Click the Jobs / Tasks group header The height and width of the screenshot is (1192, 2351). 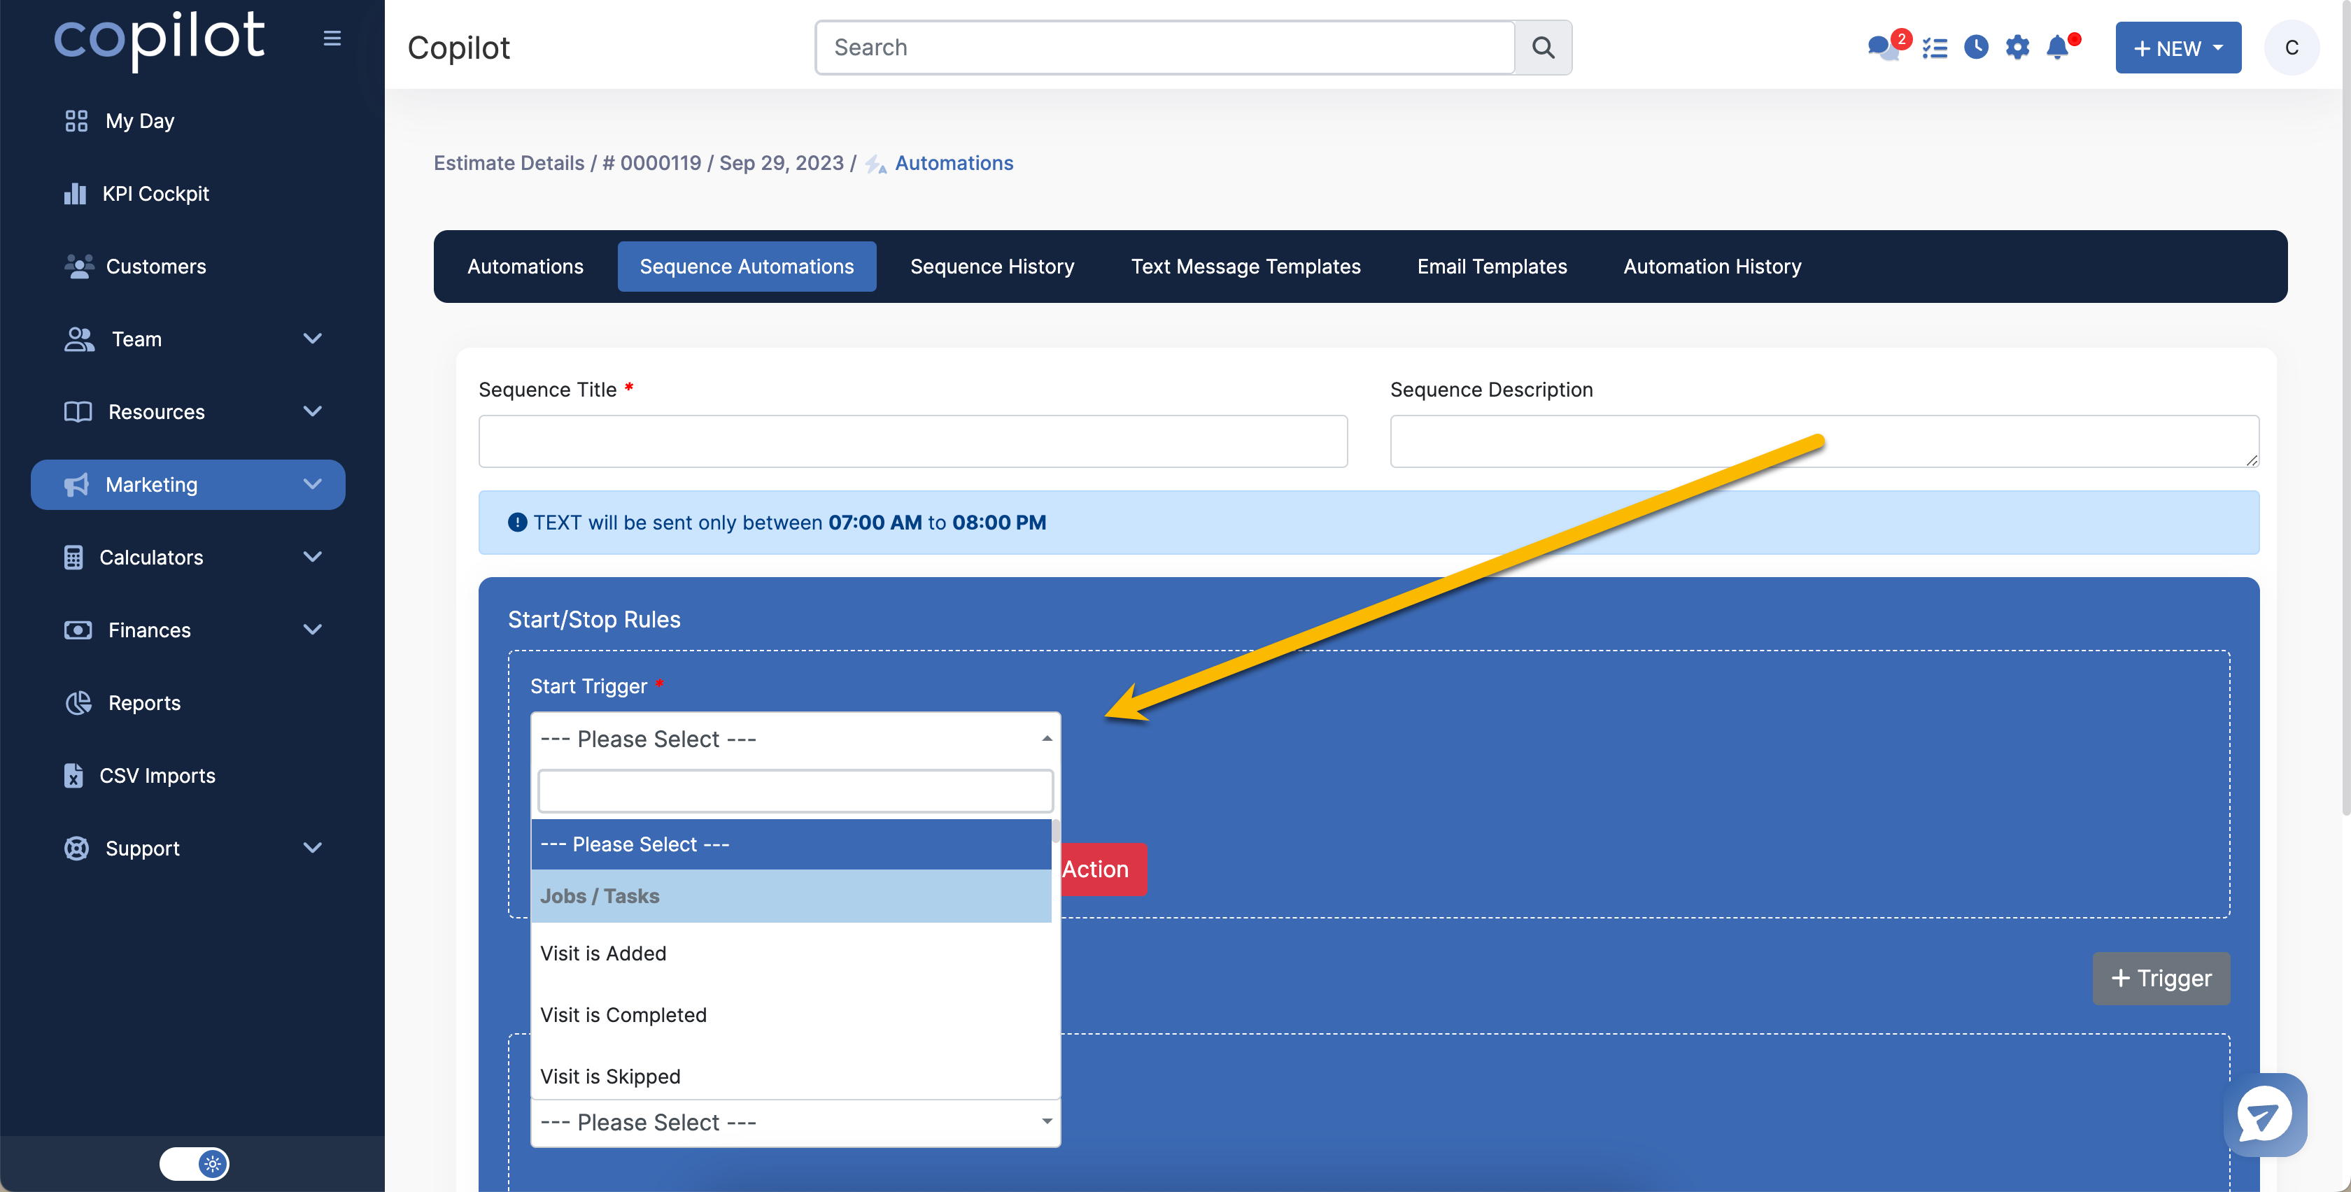[791, 896]
